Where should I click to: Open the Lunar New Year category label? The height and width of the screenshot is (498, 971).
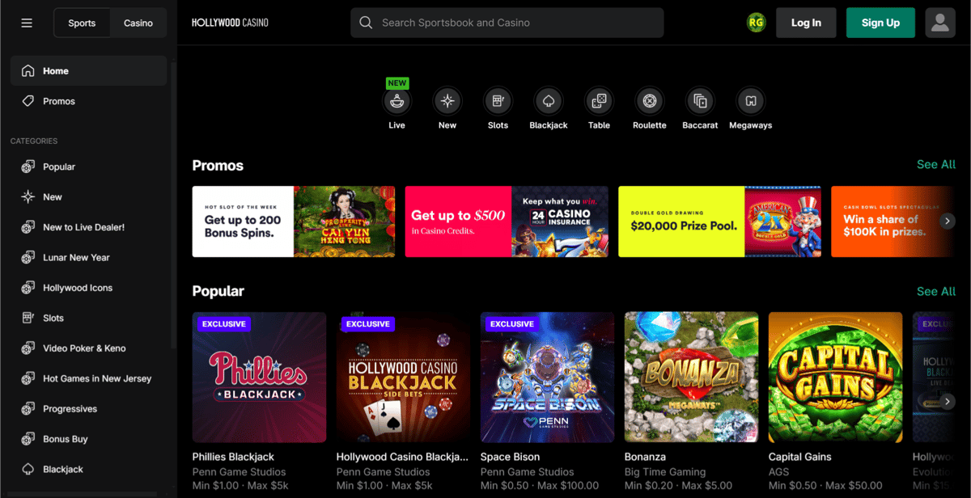(76, 258)
